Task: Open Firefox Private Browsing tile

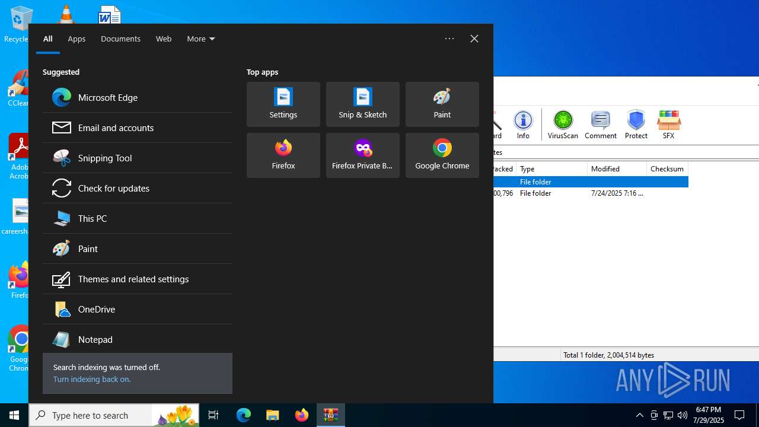Action: (363, 155)
